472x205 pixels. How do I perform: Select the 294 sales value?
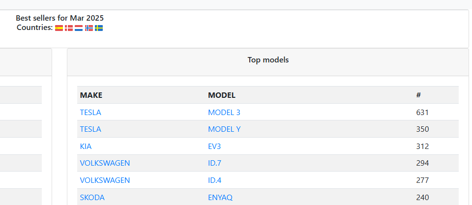coord(423,163)
